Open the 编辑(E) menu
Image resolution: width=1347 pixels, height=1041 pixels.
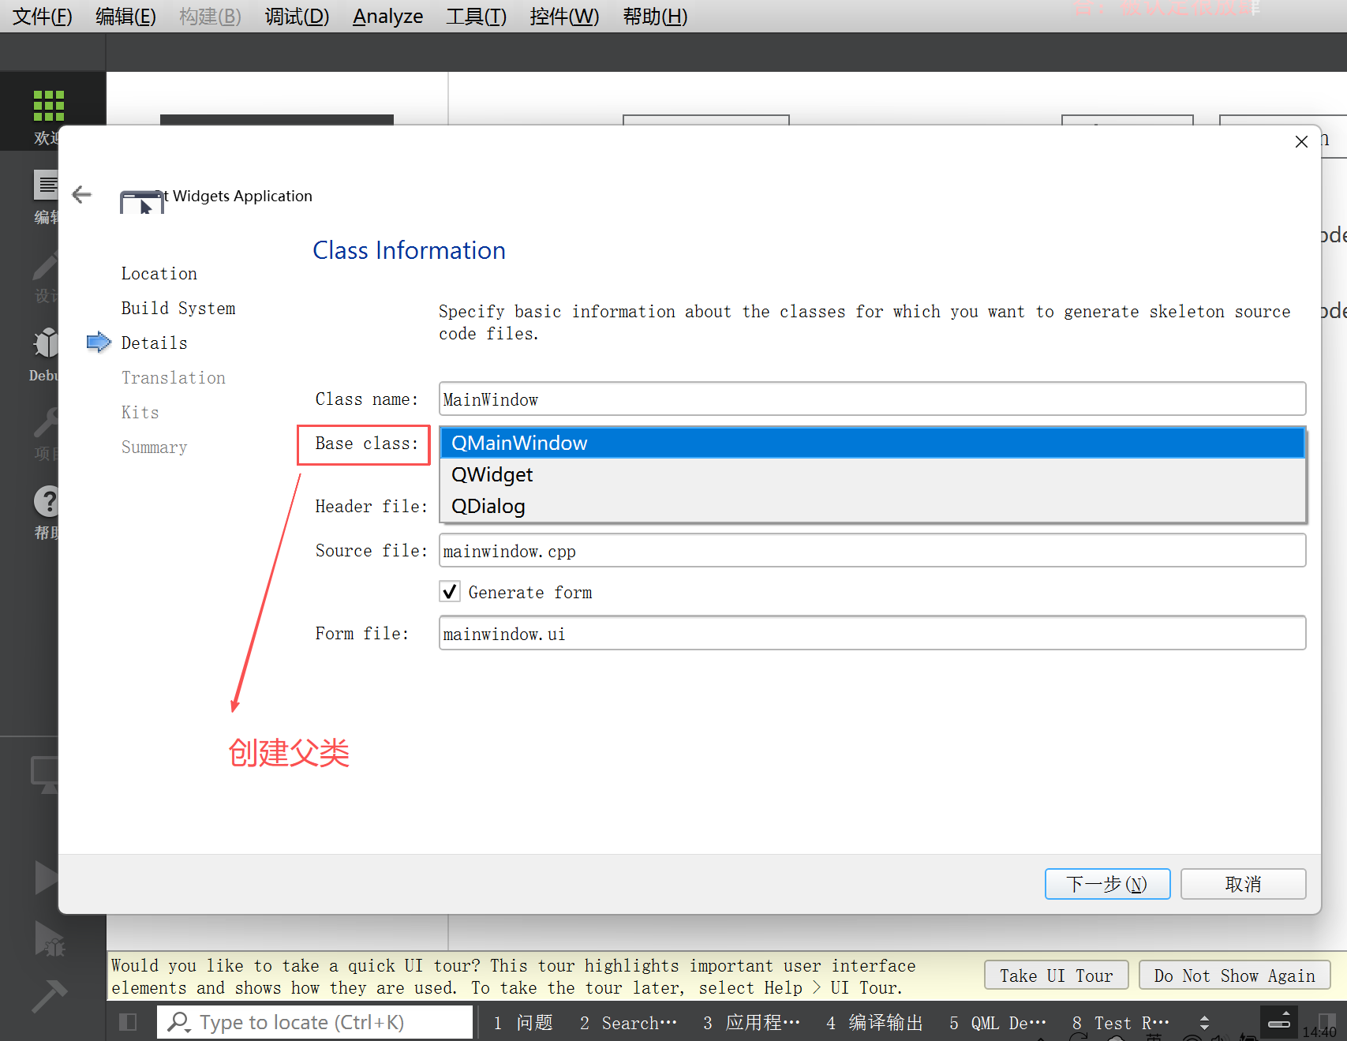(125, 16)
